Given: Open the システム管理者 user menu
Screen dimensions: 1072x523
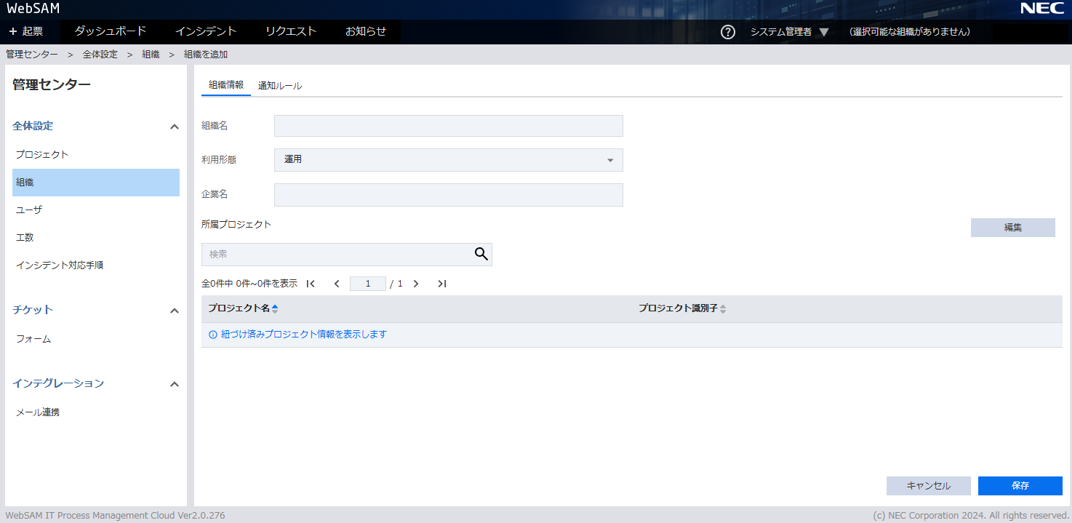Looking at the screenshot, I should coord(789,32).
